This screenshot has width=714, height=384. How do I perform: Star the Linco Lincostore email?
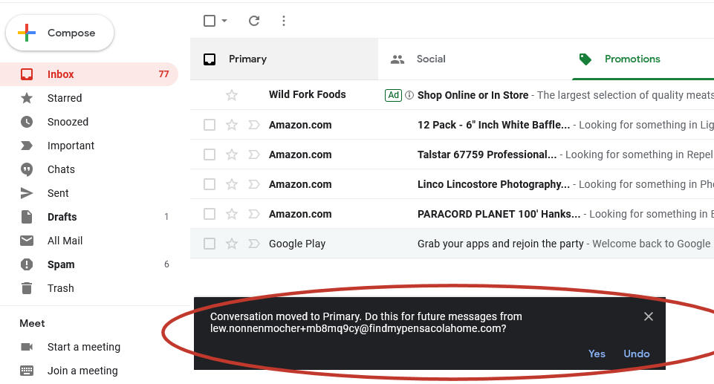(x=232, y=183)
